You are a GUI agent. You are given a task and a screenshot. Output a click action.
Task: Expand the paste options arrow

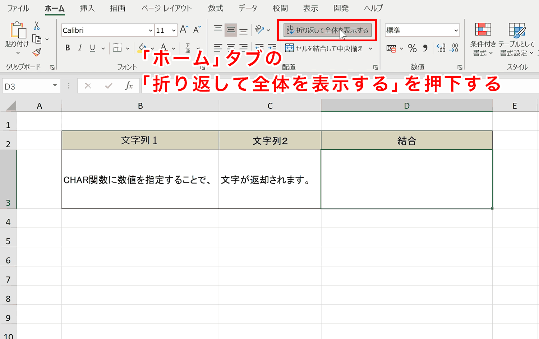[x=18, y=53]
